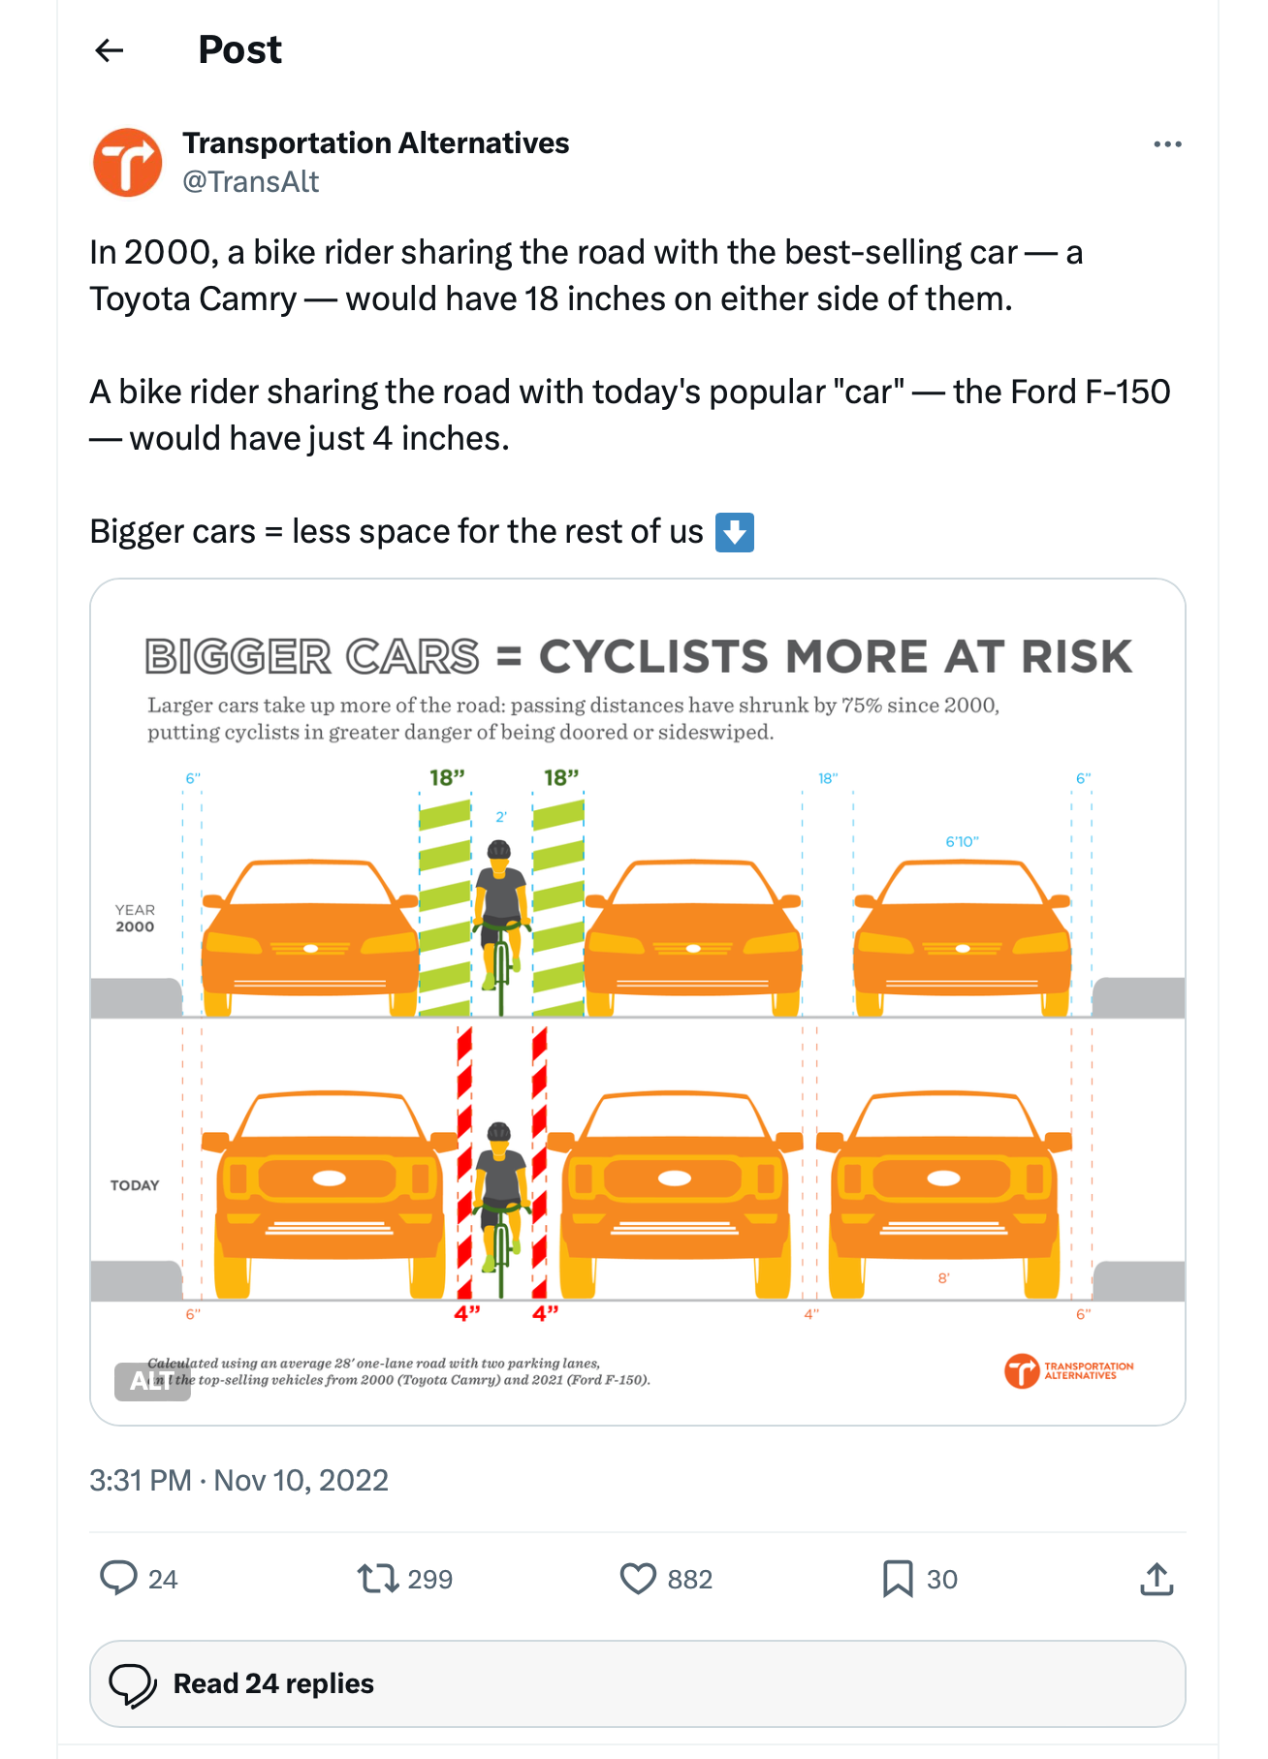The width and height of the screenshot is (1268, 1759).
Task: Open the @TransAlt handle link
Action: pos(251,181)
